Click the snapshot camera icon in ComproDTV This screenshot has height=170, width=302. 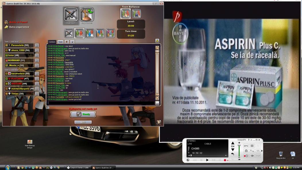pos(246,151)
